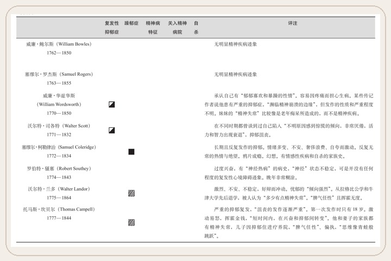Click Campbell's note starting 严重的抑郁复发

point(289,222)
